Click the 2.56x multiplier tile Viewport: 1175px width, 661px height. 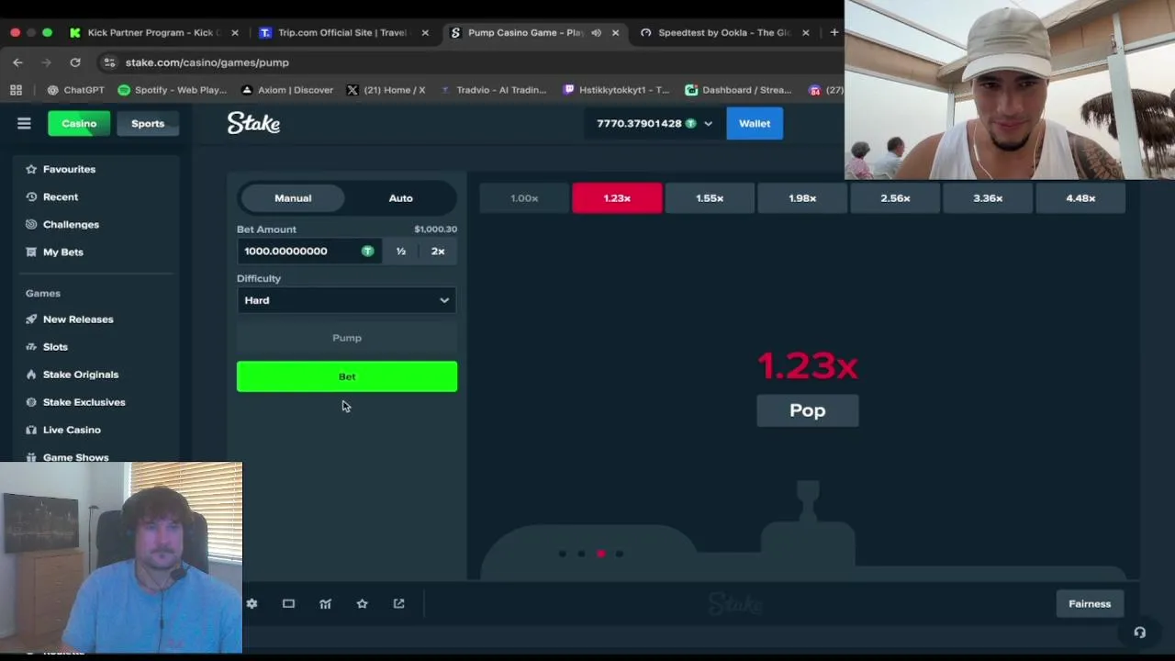895,198
